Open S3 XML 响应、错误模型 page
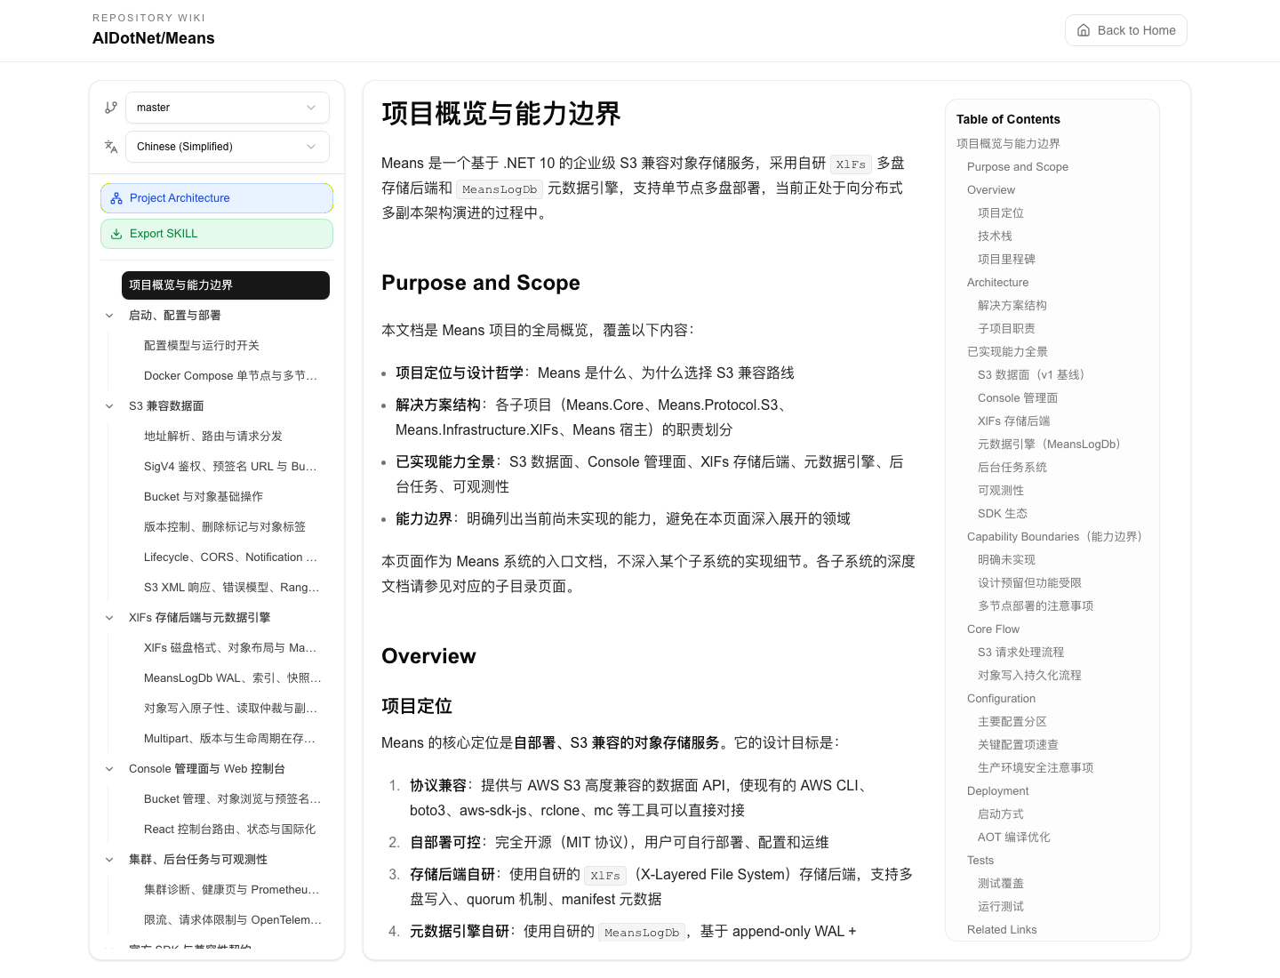 click(233, 588)
